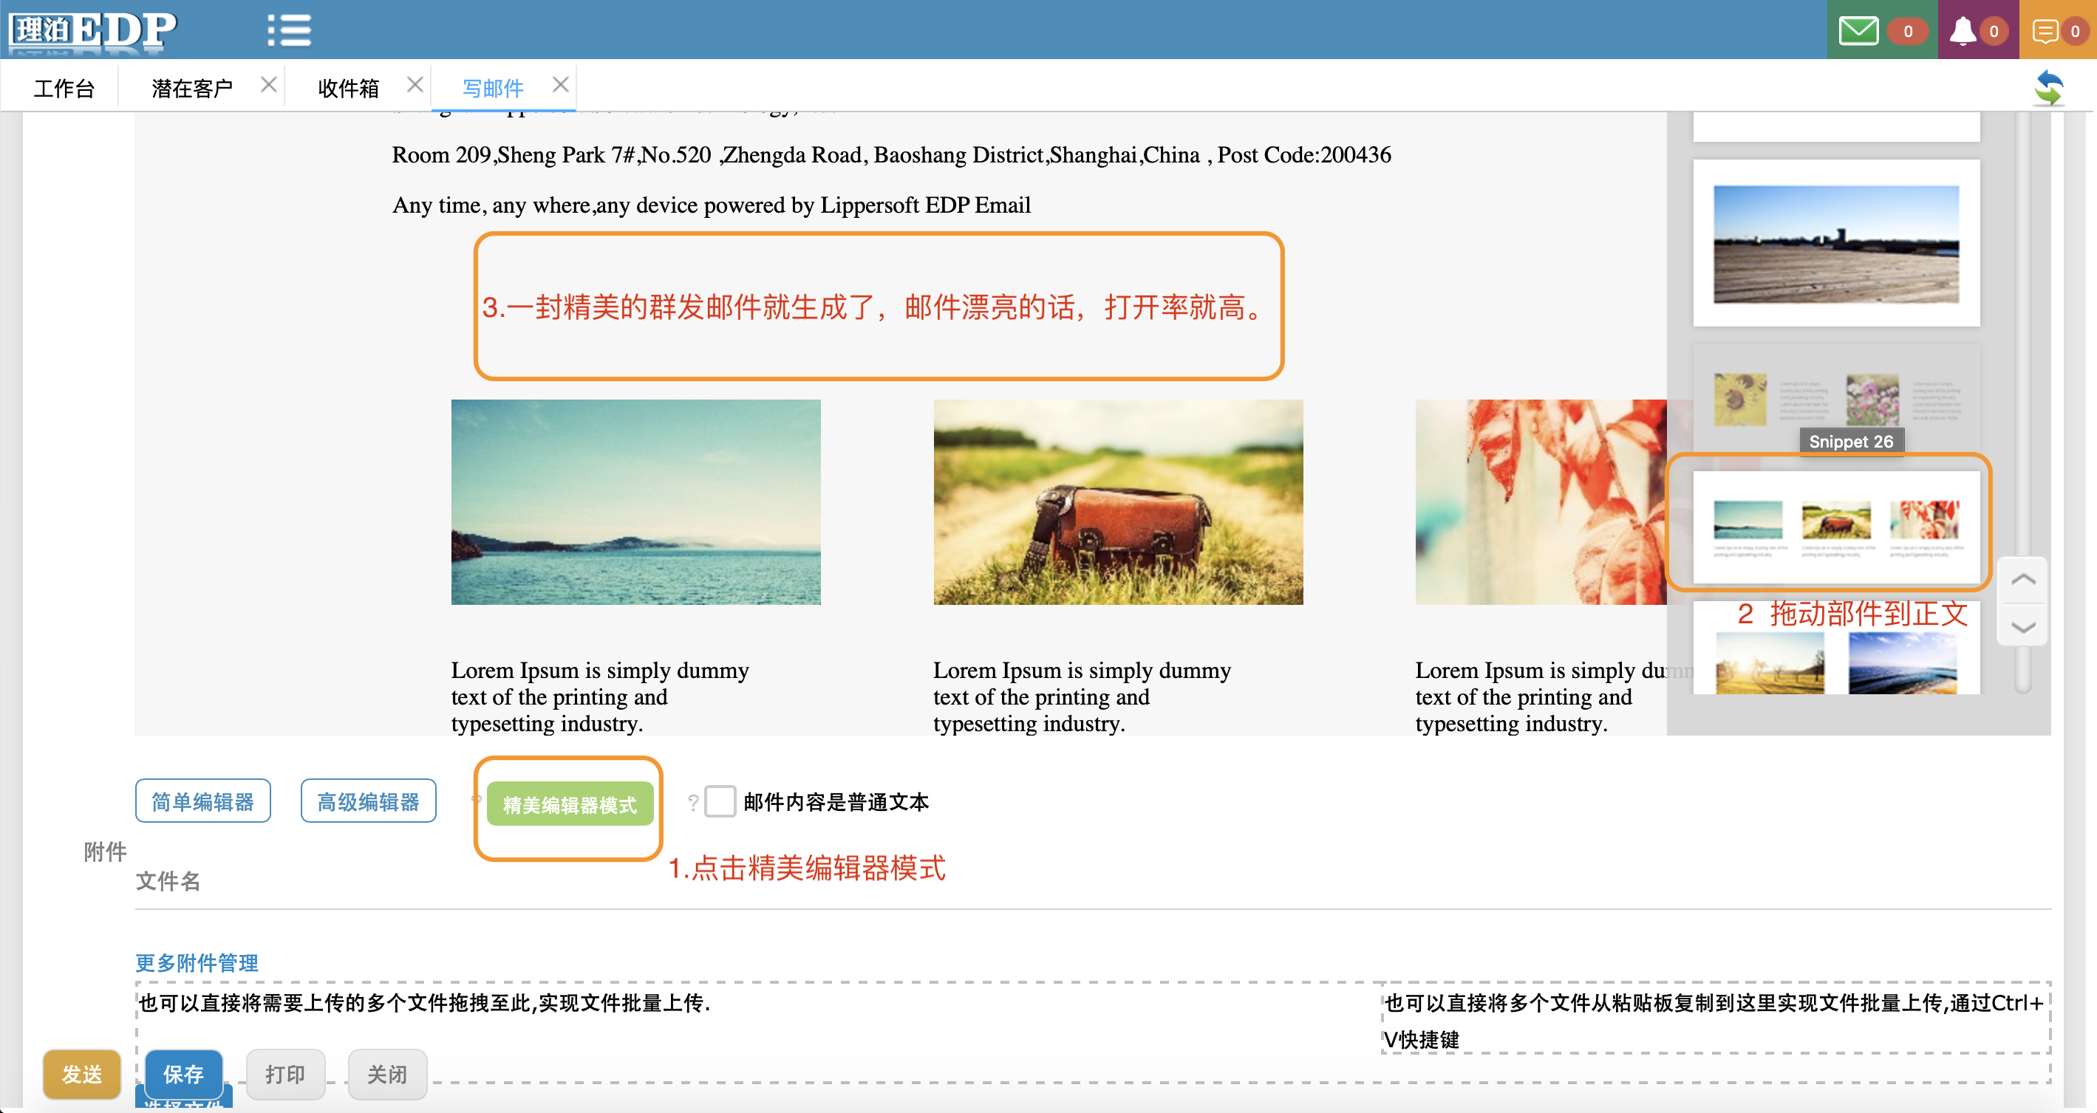Click the 精美编辑器模式 button
The height and width of the screenshot is (1113, 2097).
[570, 804]
